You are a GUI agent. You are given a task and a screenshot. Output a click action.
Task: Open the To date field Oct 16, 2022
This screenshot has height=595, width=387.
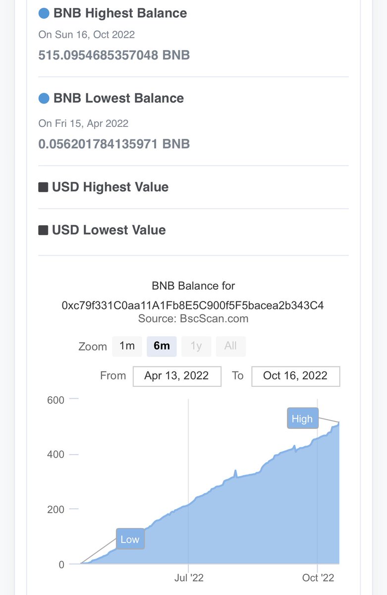coord(295,376)
